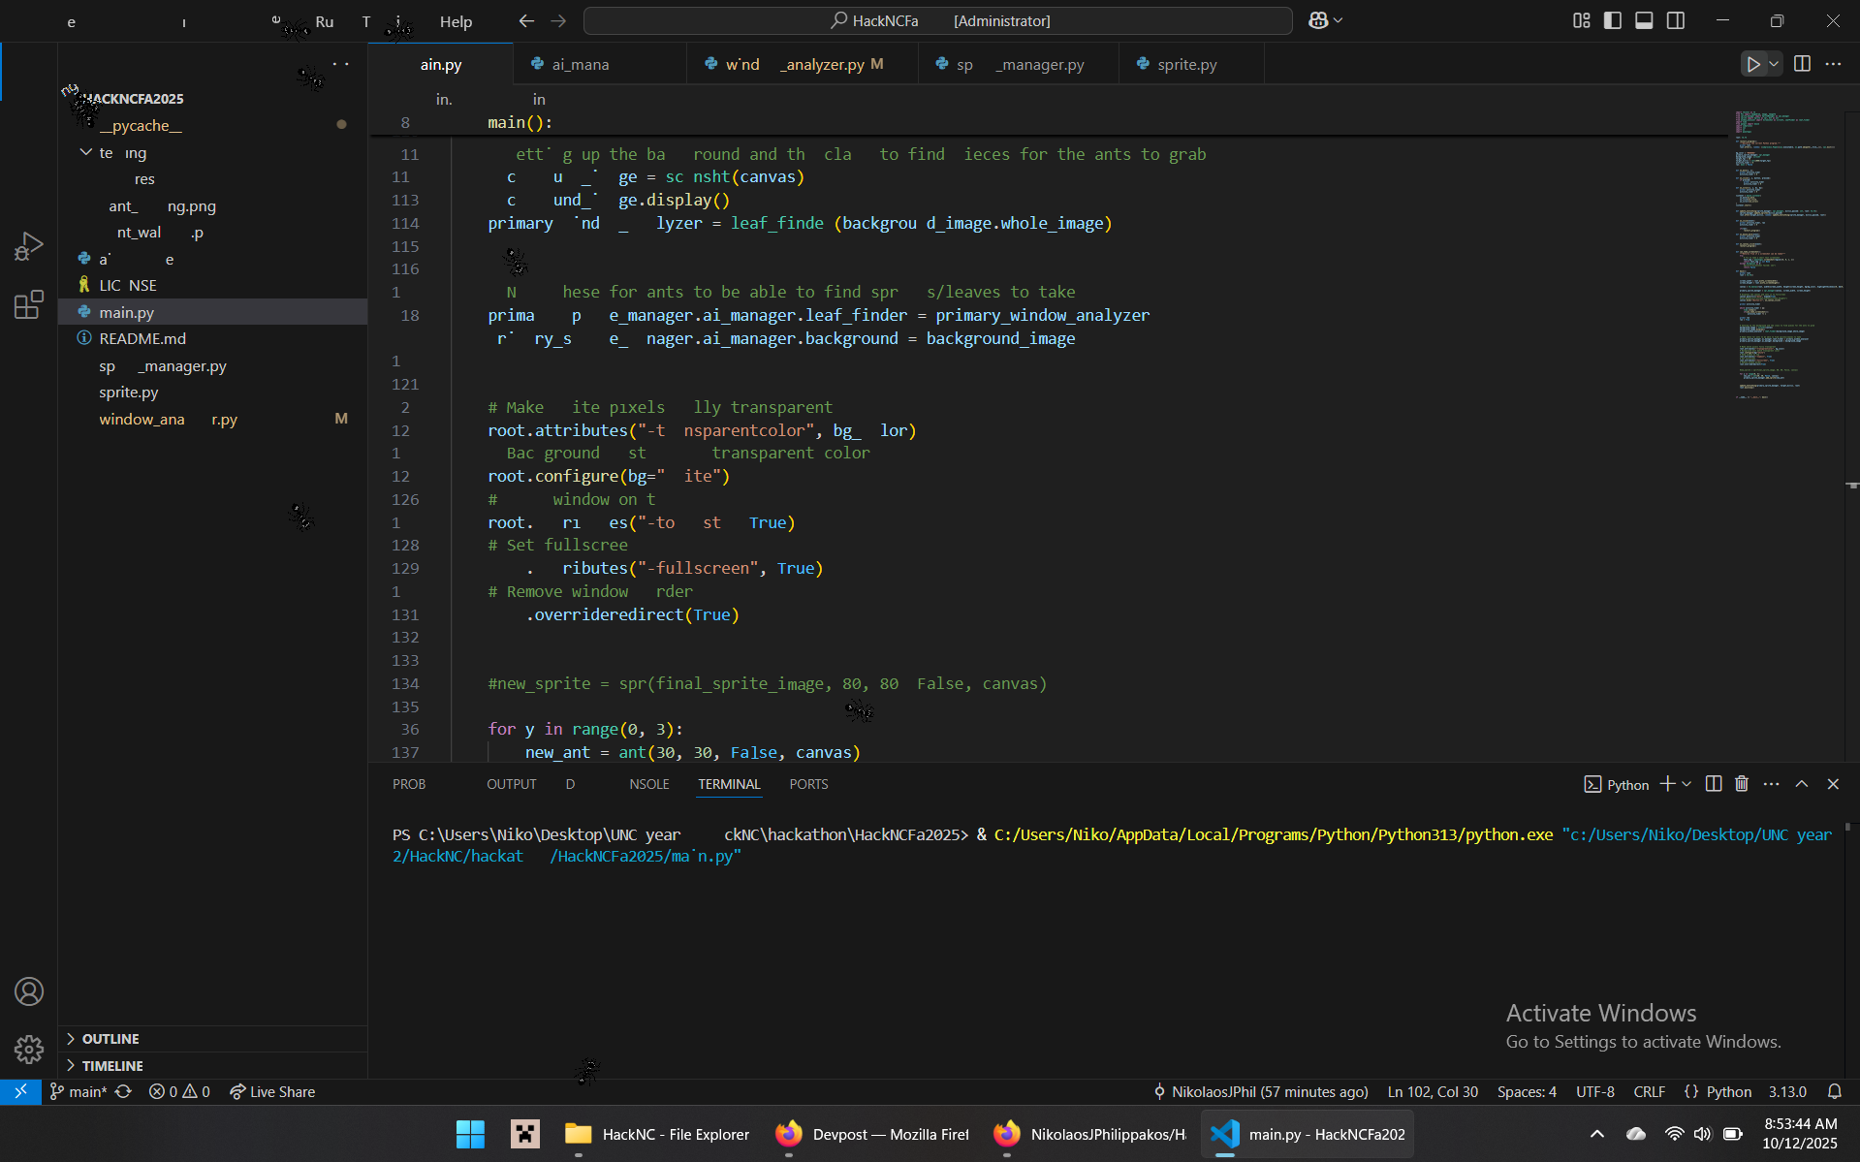The image size is (1860, 1162).
Task: Open the Run and Debug view
Action: [x=28, y=246]
